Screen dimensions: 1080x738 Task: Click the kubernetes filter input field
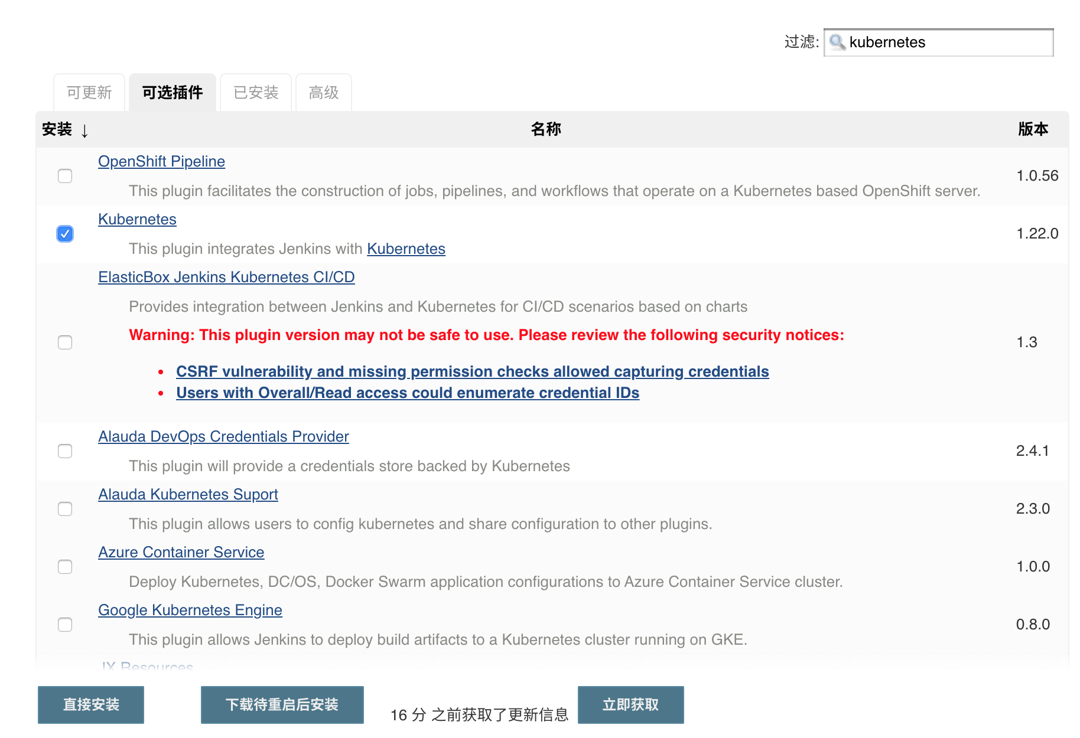(939, 43)
